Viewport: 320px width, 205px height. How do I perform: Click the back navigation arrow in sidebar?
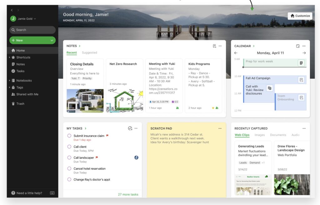coord(12,10)
